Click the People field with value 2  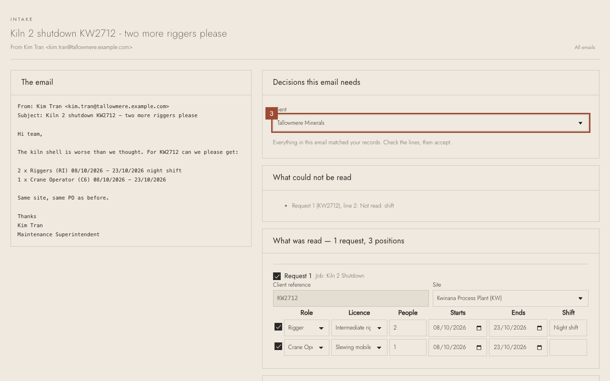coord(408,328)
